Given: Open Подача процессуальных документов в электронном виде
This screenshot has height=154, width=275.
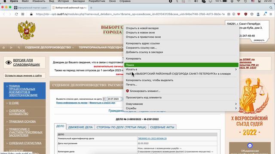Looking at the screenshot, I should tap(23, 91).
